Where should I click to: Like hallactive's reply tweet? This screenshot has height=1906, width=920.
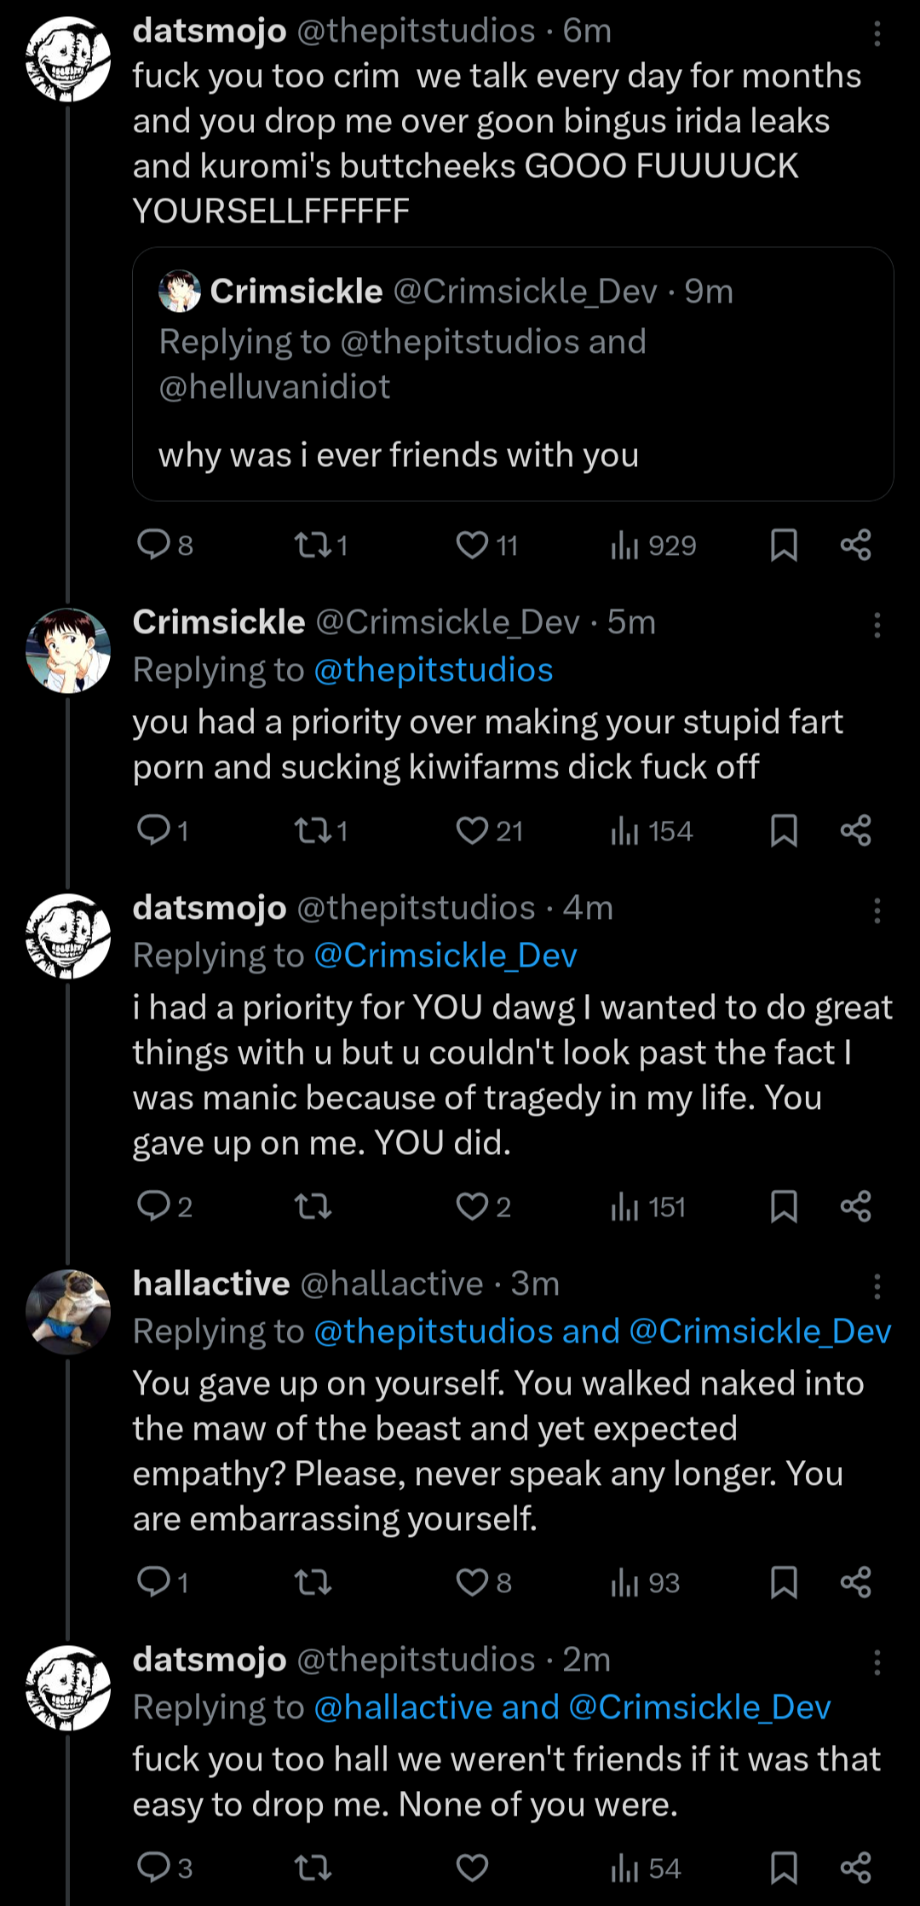pyautogui.click(x=472, y=1583)
